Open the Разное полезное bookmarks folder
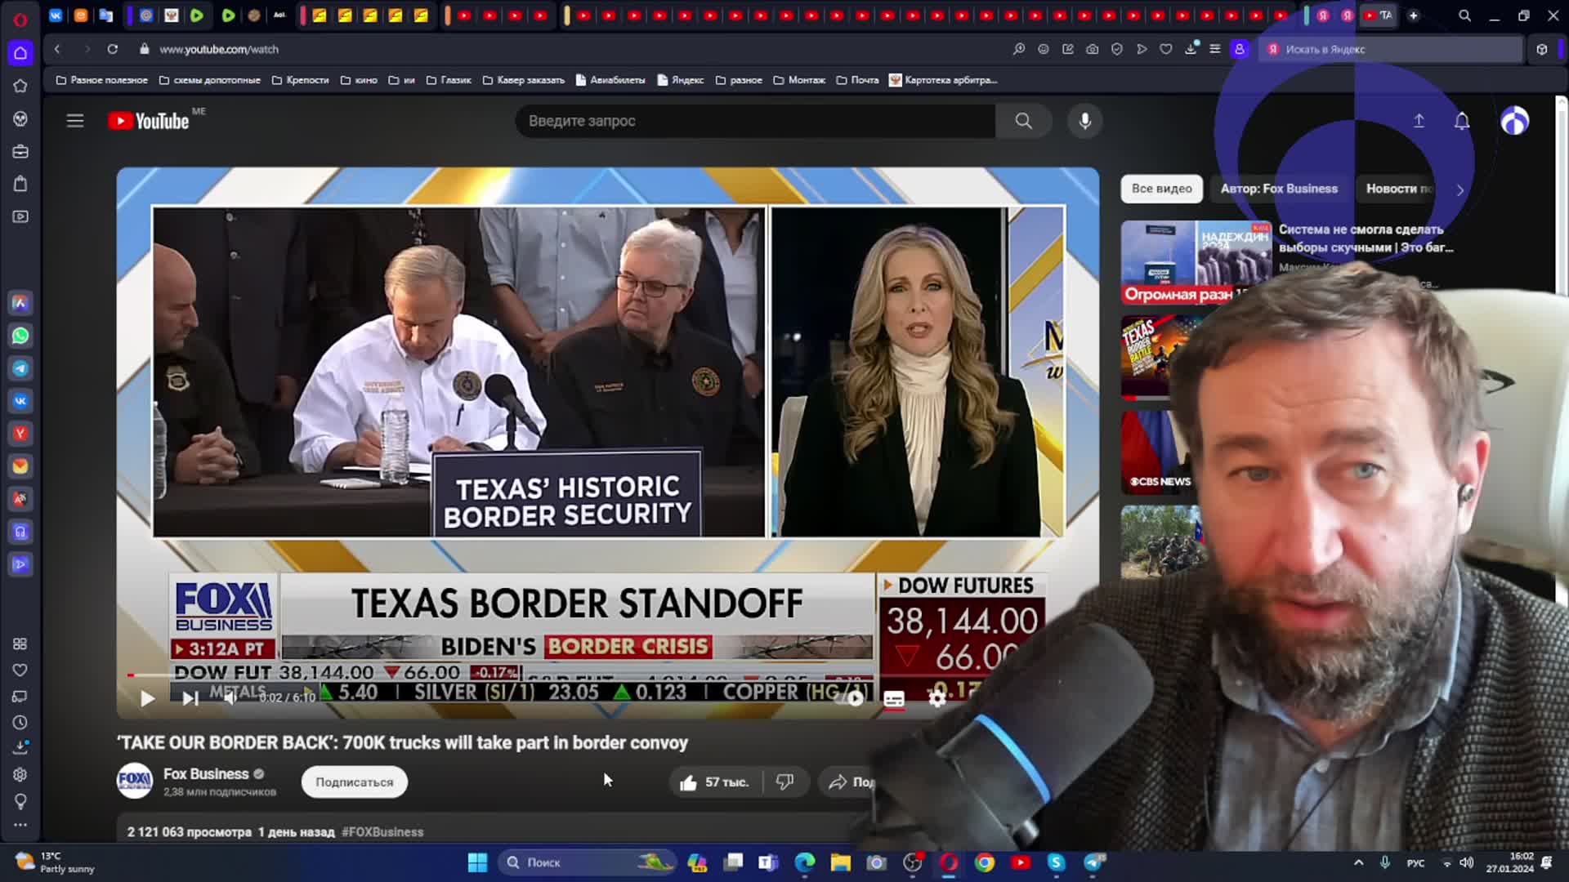 (x=102, y=80)
